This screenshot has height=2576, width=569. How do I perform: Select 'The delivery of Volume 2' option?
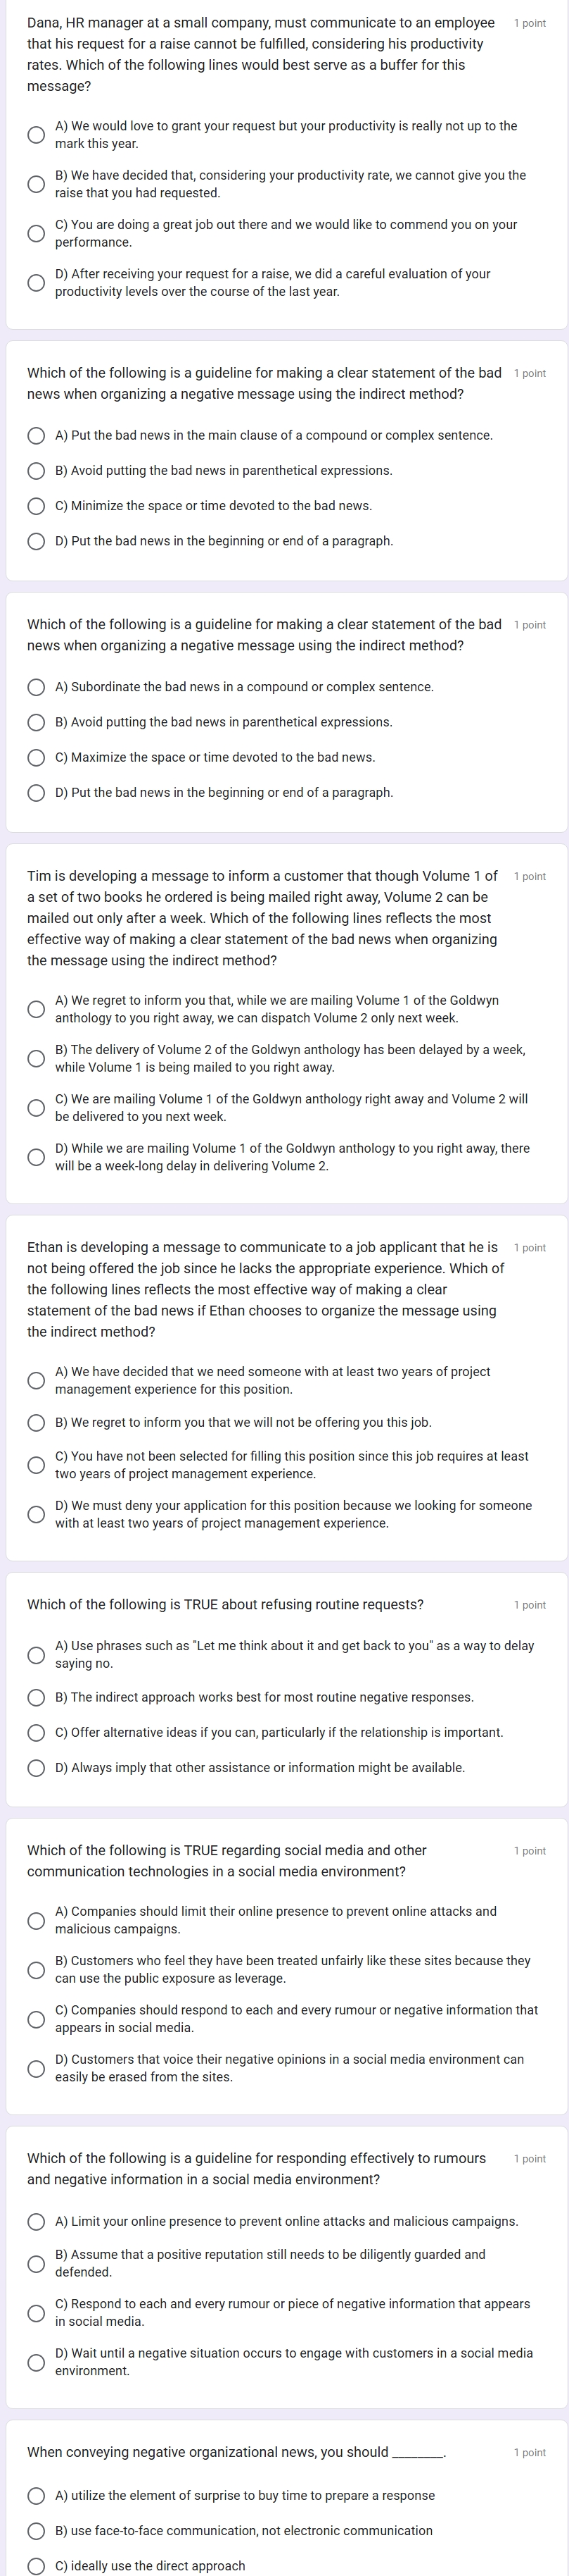click(36, 1058)
